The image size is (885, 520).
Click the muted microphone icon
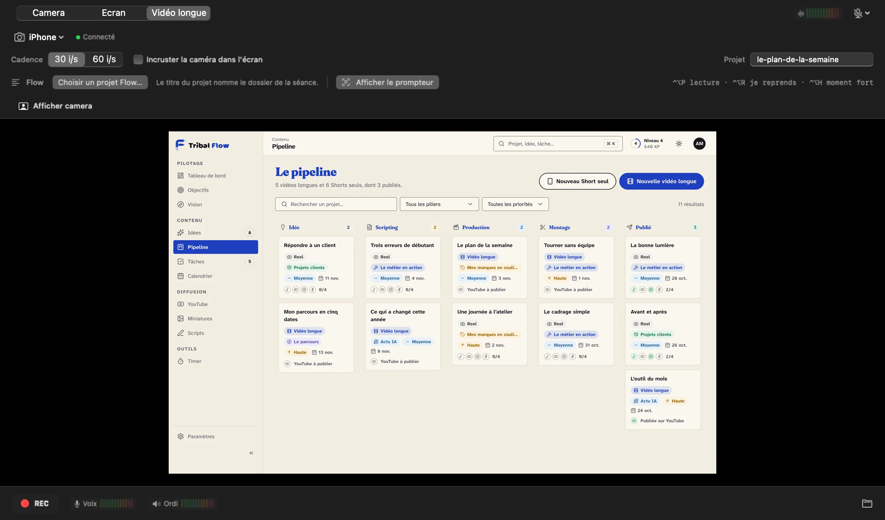pos(858,13)
